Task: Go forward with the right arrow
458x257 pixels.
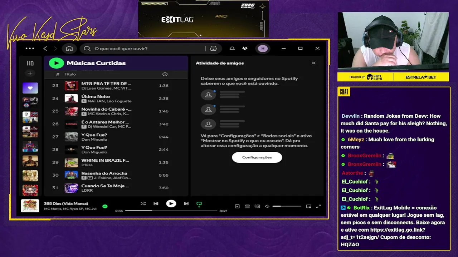Action: pos(55,49)
